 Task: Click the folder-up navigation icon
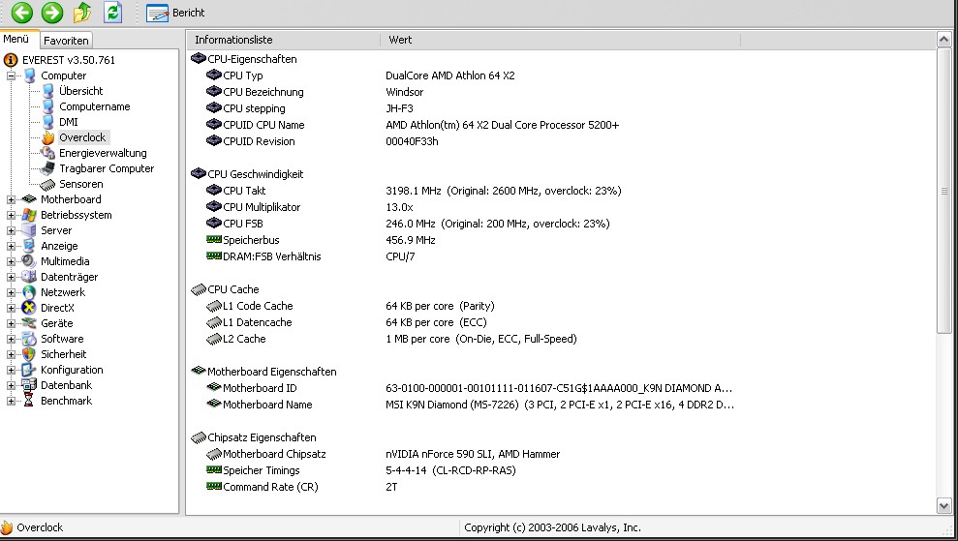tap(82, 13)
